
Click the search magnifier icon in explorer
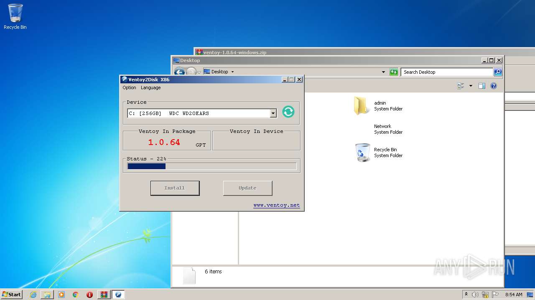click(x=498, y=72)
